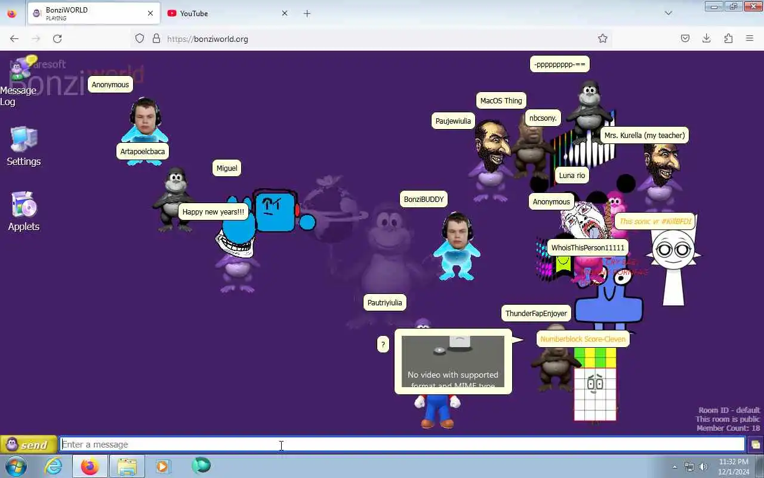This screenshot has height=478, width=764.
Task: Close the YouTube tab
Action: [285, 13]
